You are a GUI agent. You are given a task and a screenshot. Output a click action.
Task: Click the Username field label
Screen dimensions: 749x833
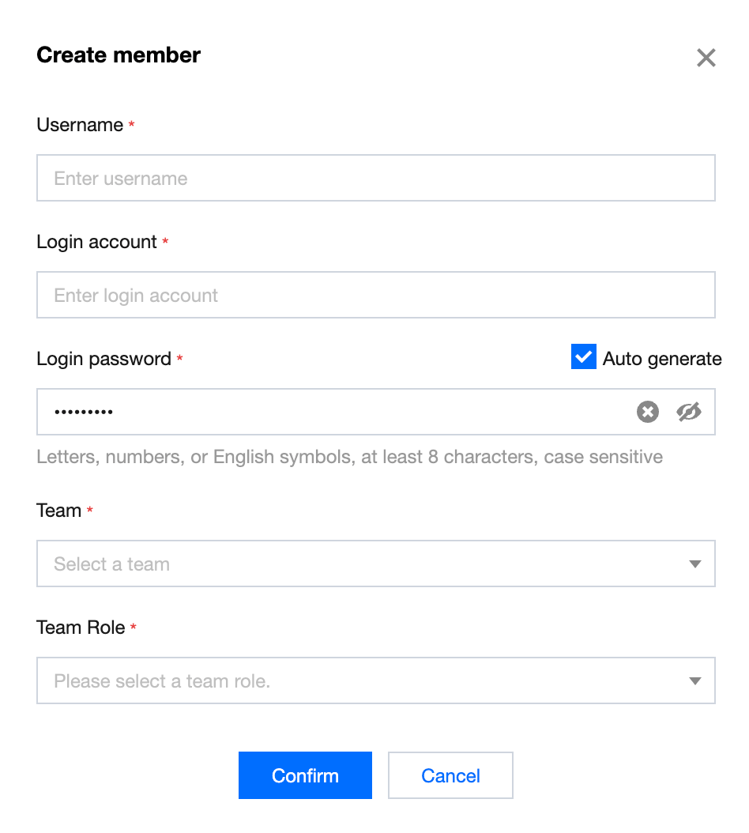pyautogui.click(x=80, y=125)
